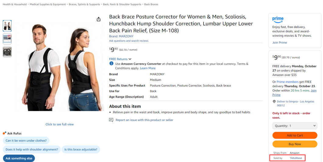323x162 pixels.
Task: Click the share icon above product image
Action: click(x=98, y=19)
